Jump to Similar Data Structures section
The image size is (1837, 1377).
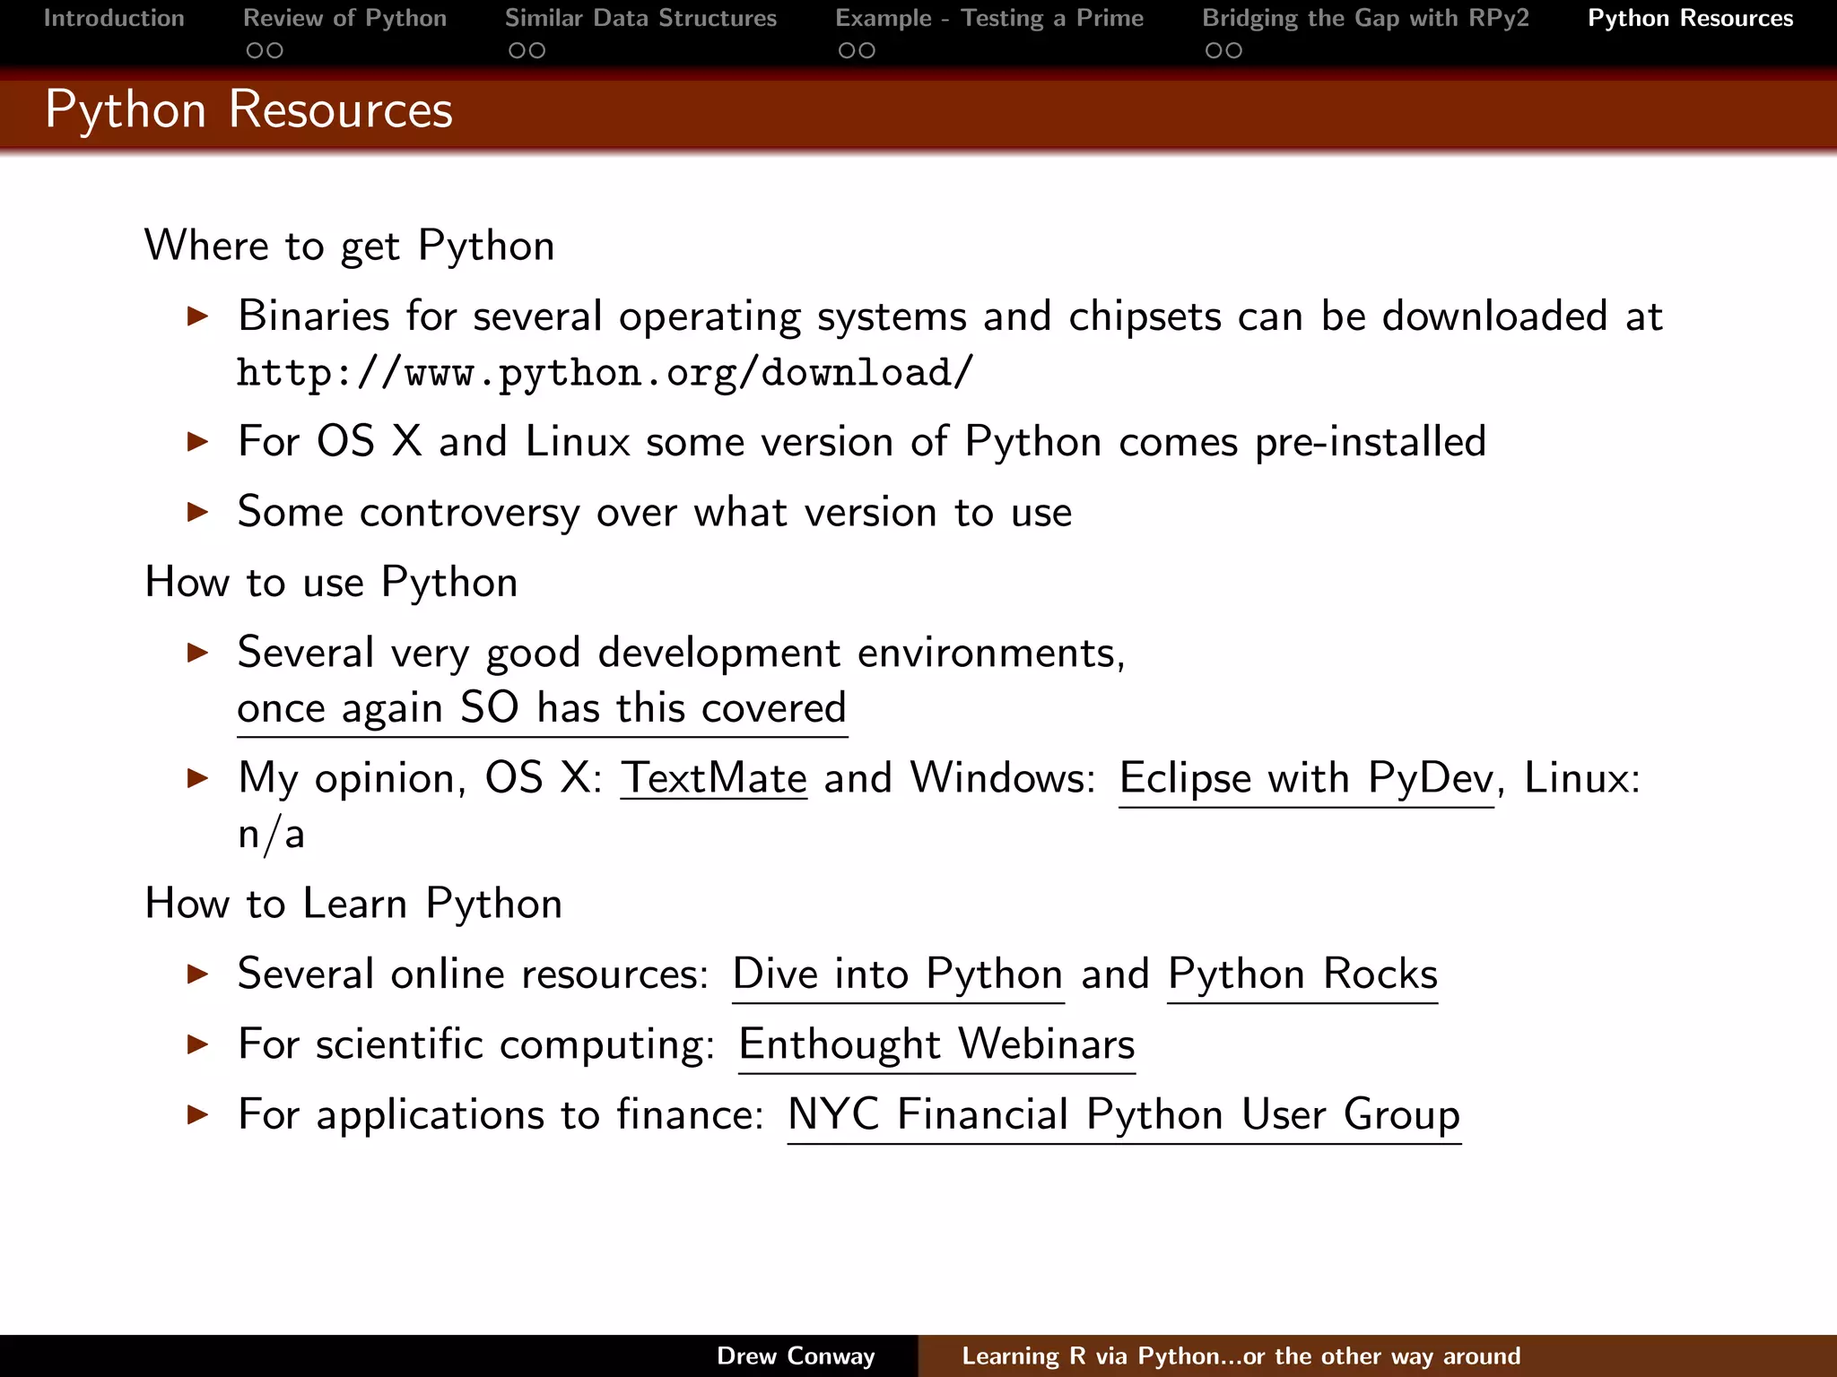(640, 18)
